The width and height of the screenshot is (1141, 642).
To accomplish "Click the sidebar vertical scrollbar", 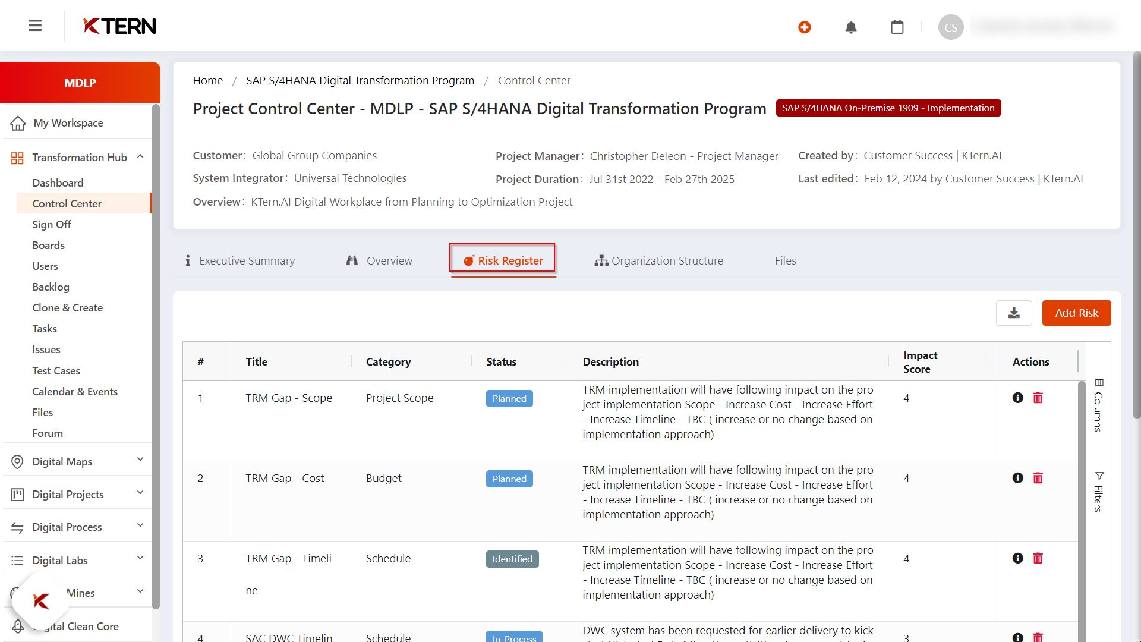I will (156, 357).
